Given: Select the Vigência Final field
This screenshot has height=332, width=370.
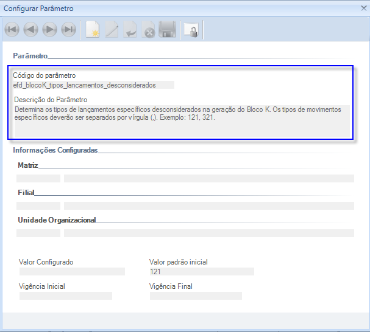Looking at the screenshot, I should click(196, 296).
